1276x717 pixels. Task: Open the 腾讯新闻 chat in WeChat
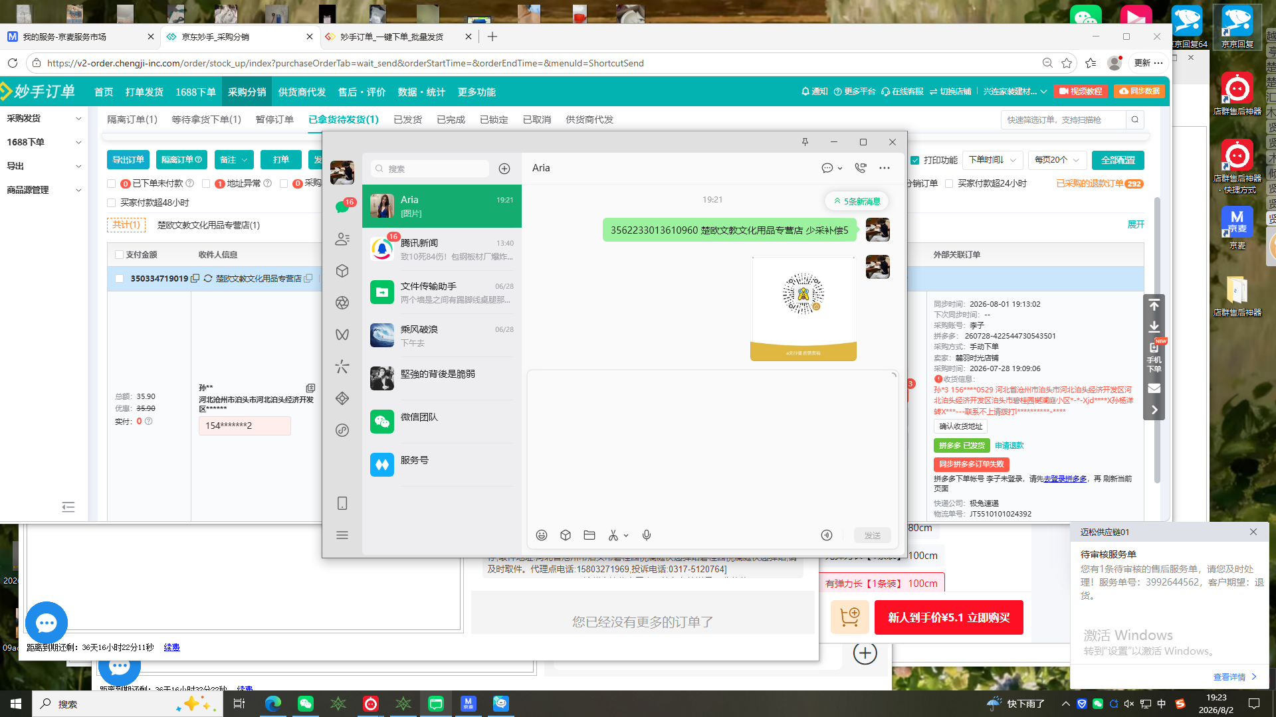(442, 250)
